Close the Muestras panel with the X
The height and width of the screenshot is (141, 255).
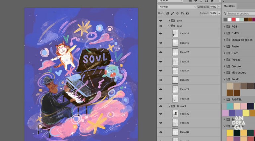pyautogui.click(x=224, y=1)
